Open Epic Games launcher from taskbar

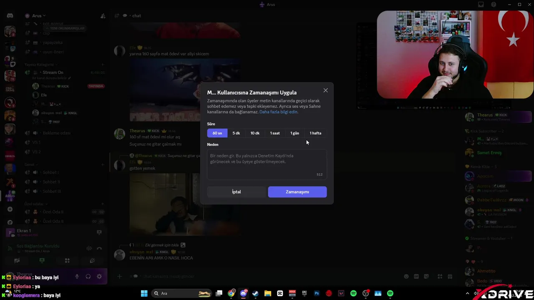(x=305, y=293)
